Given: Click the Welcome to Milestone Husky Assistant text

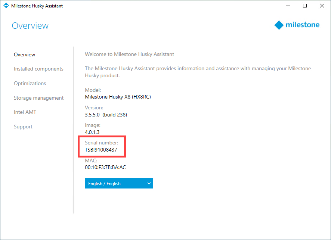Looking at the screenshot, I should [129, 54].
